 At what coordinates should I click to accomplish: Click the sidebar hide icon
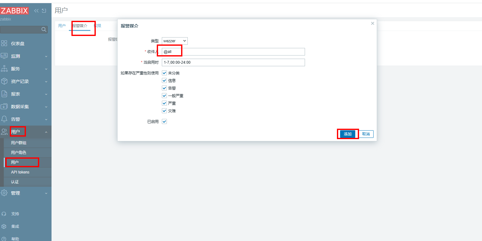(44, 11)
